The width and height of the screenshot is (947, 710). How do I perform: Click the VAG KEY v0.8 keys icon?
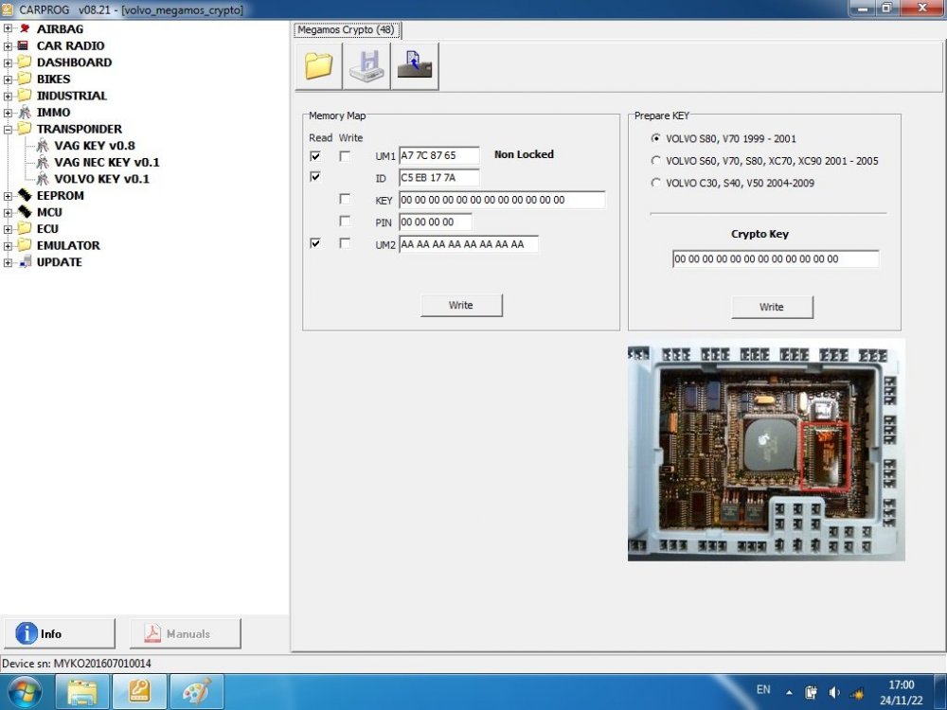43,146
